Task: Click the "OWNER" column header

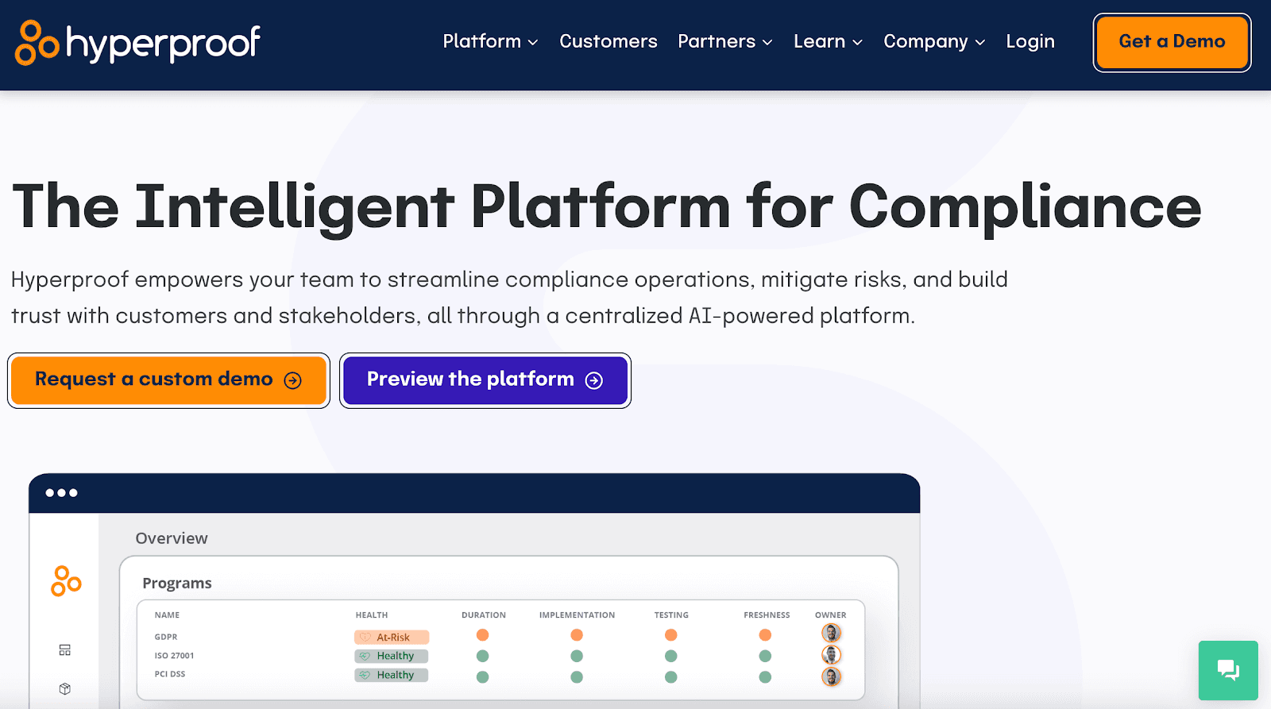Action: click(x=831, y=615)
